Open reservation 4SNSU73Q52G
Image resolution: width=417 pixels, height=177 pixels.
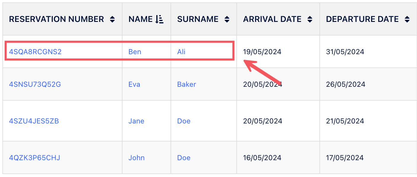pos(35,84)
